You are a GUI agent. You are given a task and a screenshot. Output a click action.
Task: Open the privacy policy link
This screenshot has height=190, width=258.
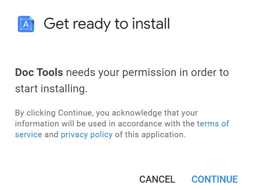pos(87,135)
